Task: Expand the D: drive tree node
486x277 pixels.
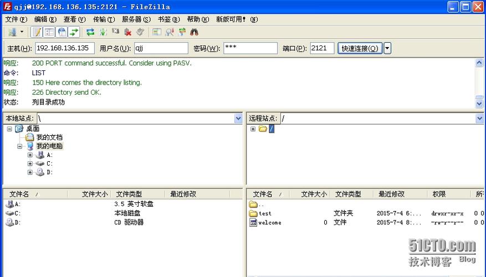Action: click(30, 172)
